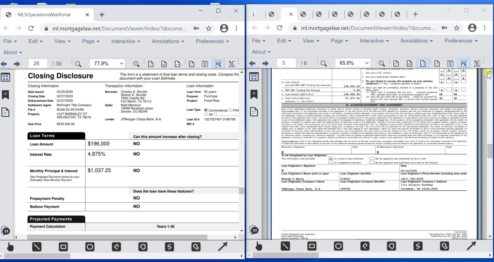Select freehand scribble tool in right viewer

[x=418, y=246]
